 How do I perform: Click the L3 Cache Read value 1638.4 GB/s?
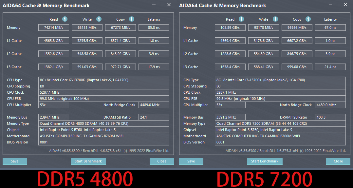click(230, 67)
